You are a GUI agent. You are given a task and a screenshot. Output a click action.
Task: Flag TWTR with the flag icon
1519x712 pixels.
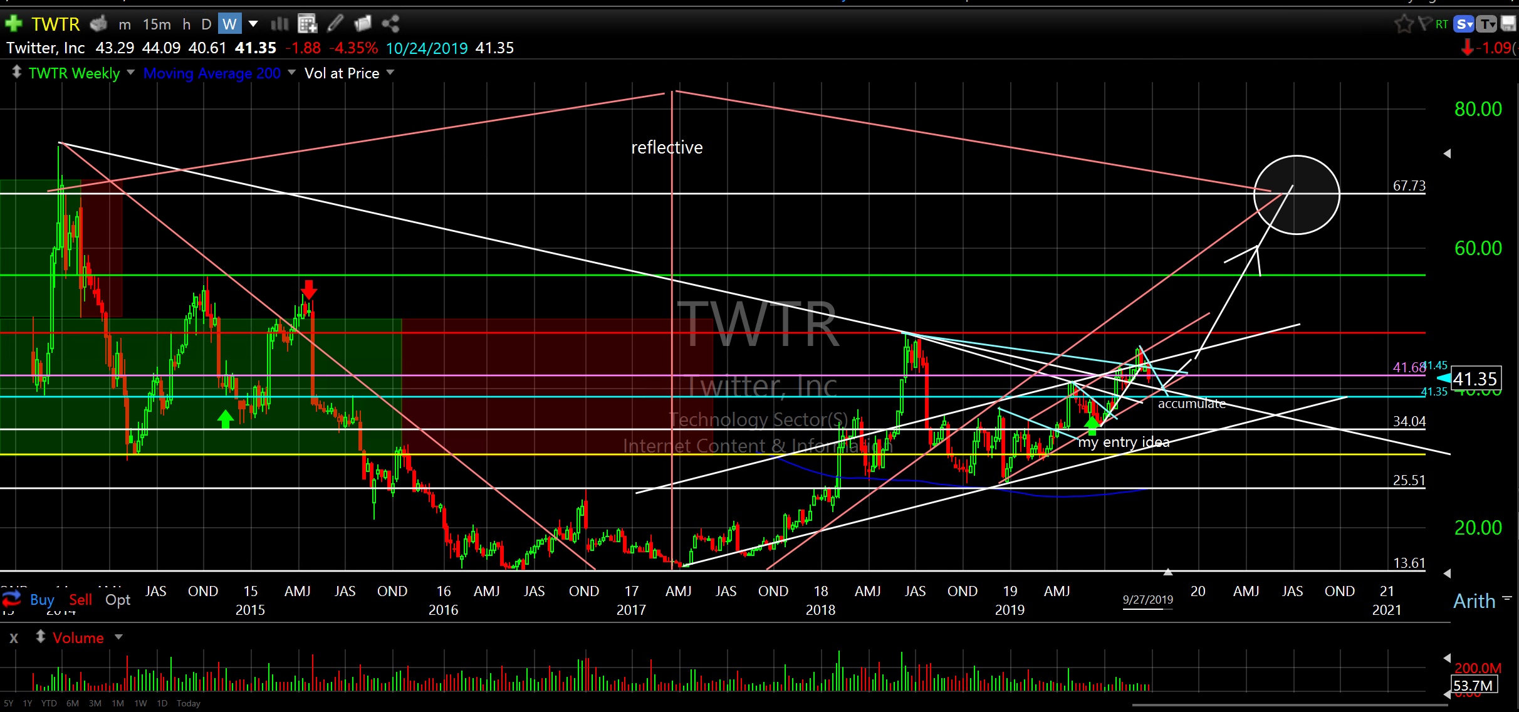pos(1424,24)
